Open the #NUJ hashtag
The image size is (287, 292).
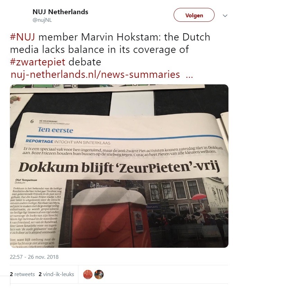click(x=23, y=37)
